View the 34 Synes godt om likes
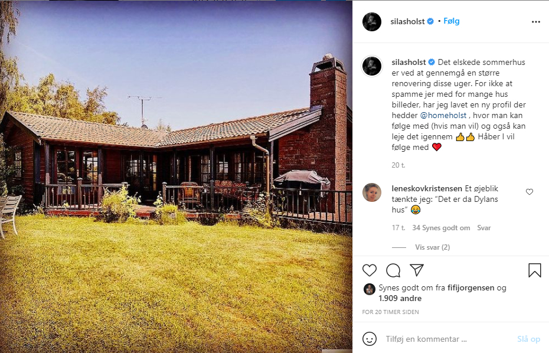Image resolution: width=549 pixels, height=353 pixels. 441,228
